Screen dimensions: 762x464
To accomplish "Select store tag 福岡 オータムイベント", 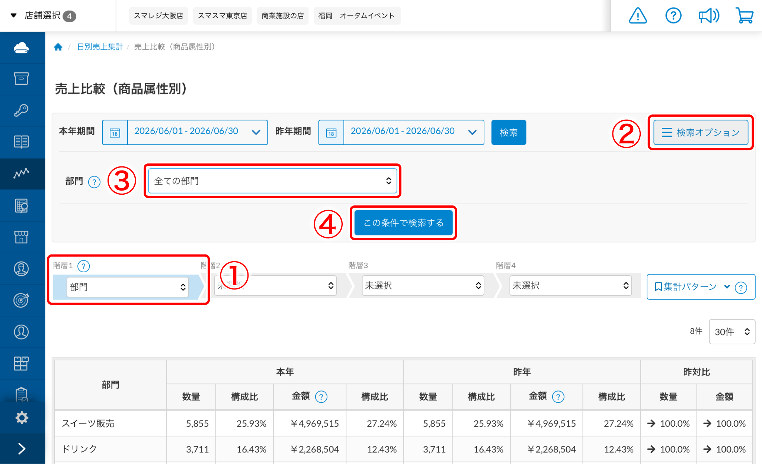I will point(357,16).
